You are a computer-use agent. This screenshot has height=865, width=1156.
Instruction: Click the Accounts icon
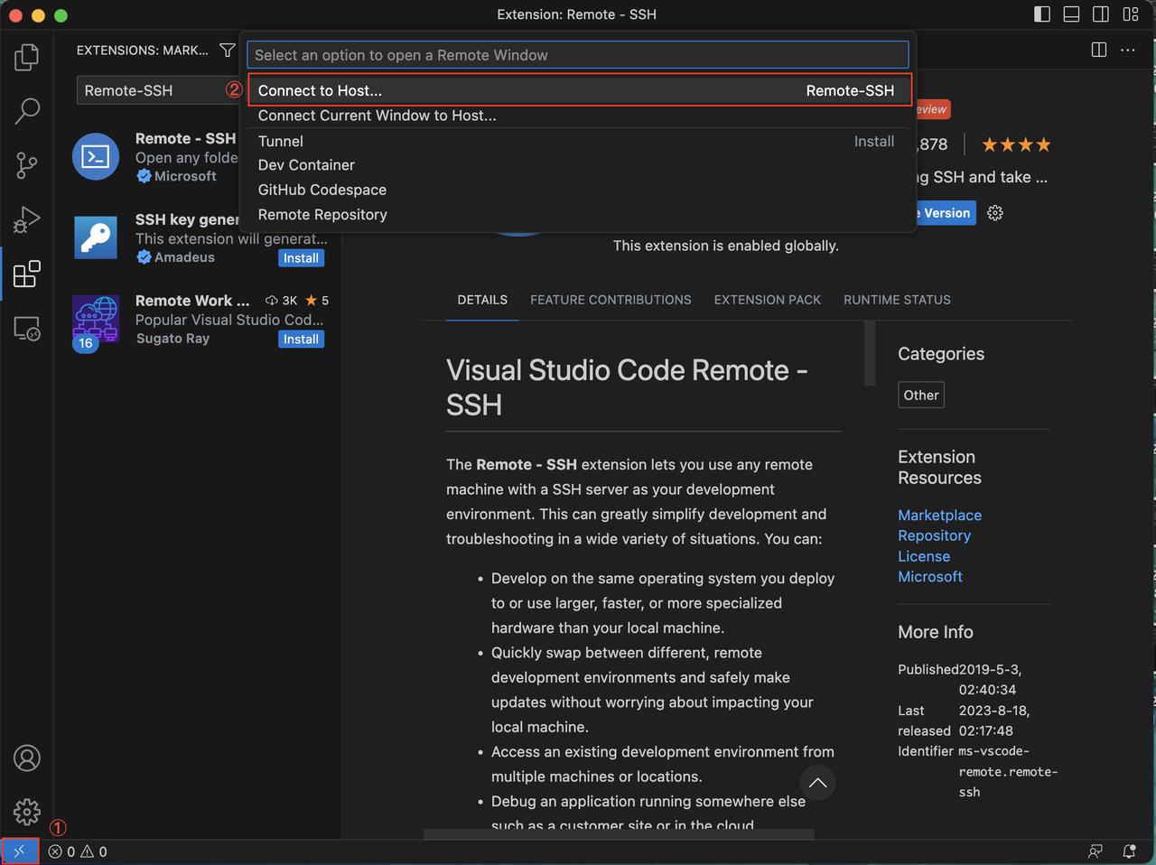click(x=27, y=758)
